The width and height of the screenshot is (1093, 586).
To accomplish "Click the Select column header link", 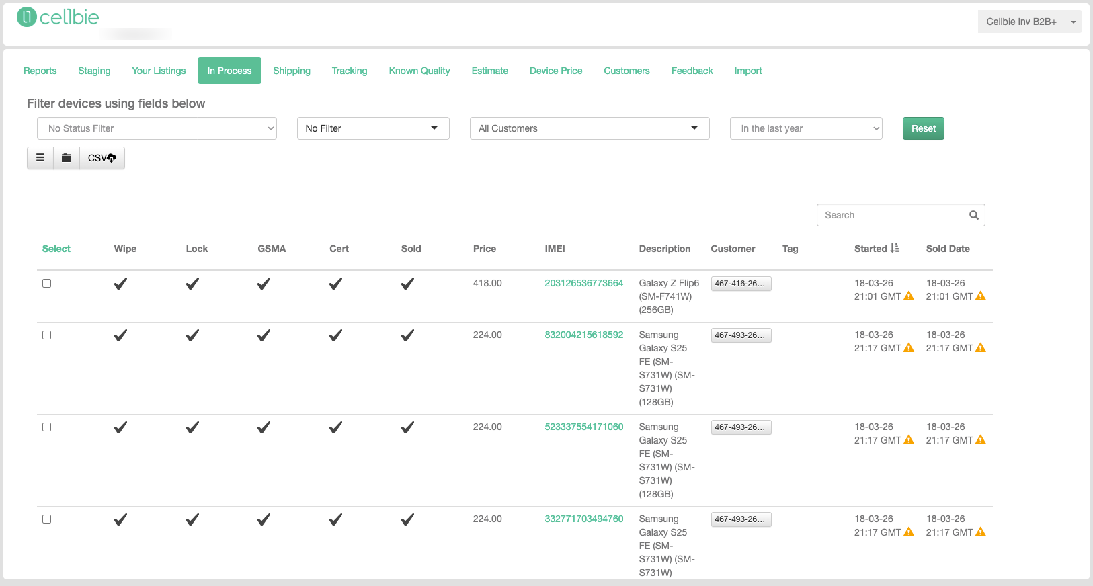I will tap(56, 249).
